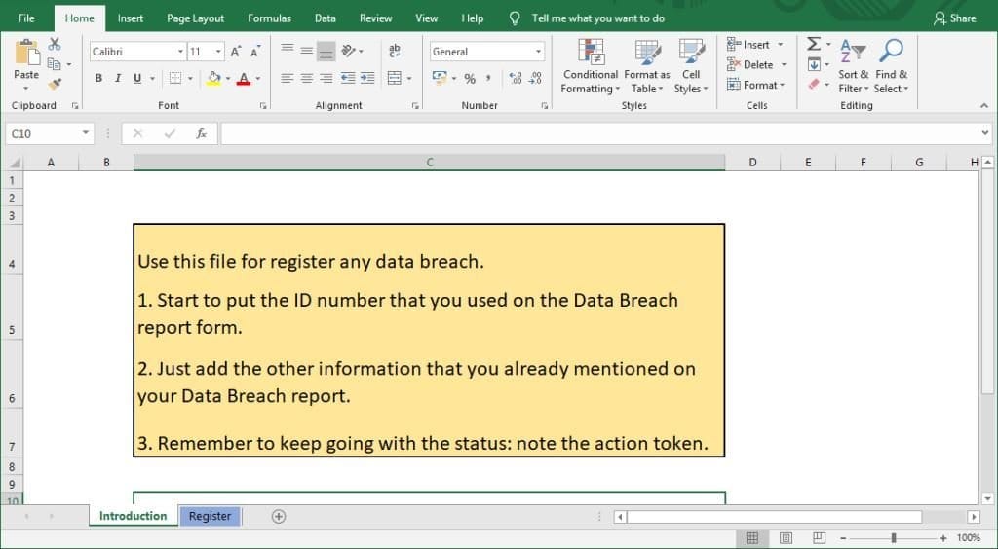Align text to the right
Viewport: 998px width, 549px height.
coord(326,78)
